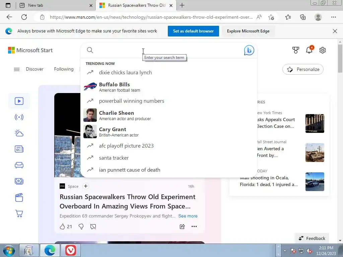Open the Weather sidebar icon
The height and width of the screenshot is (257, 343).
(19, 133)
